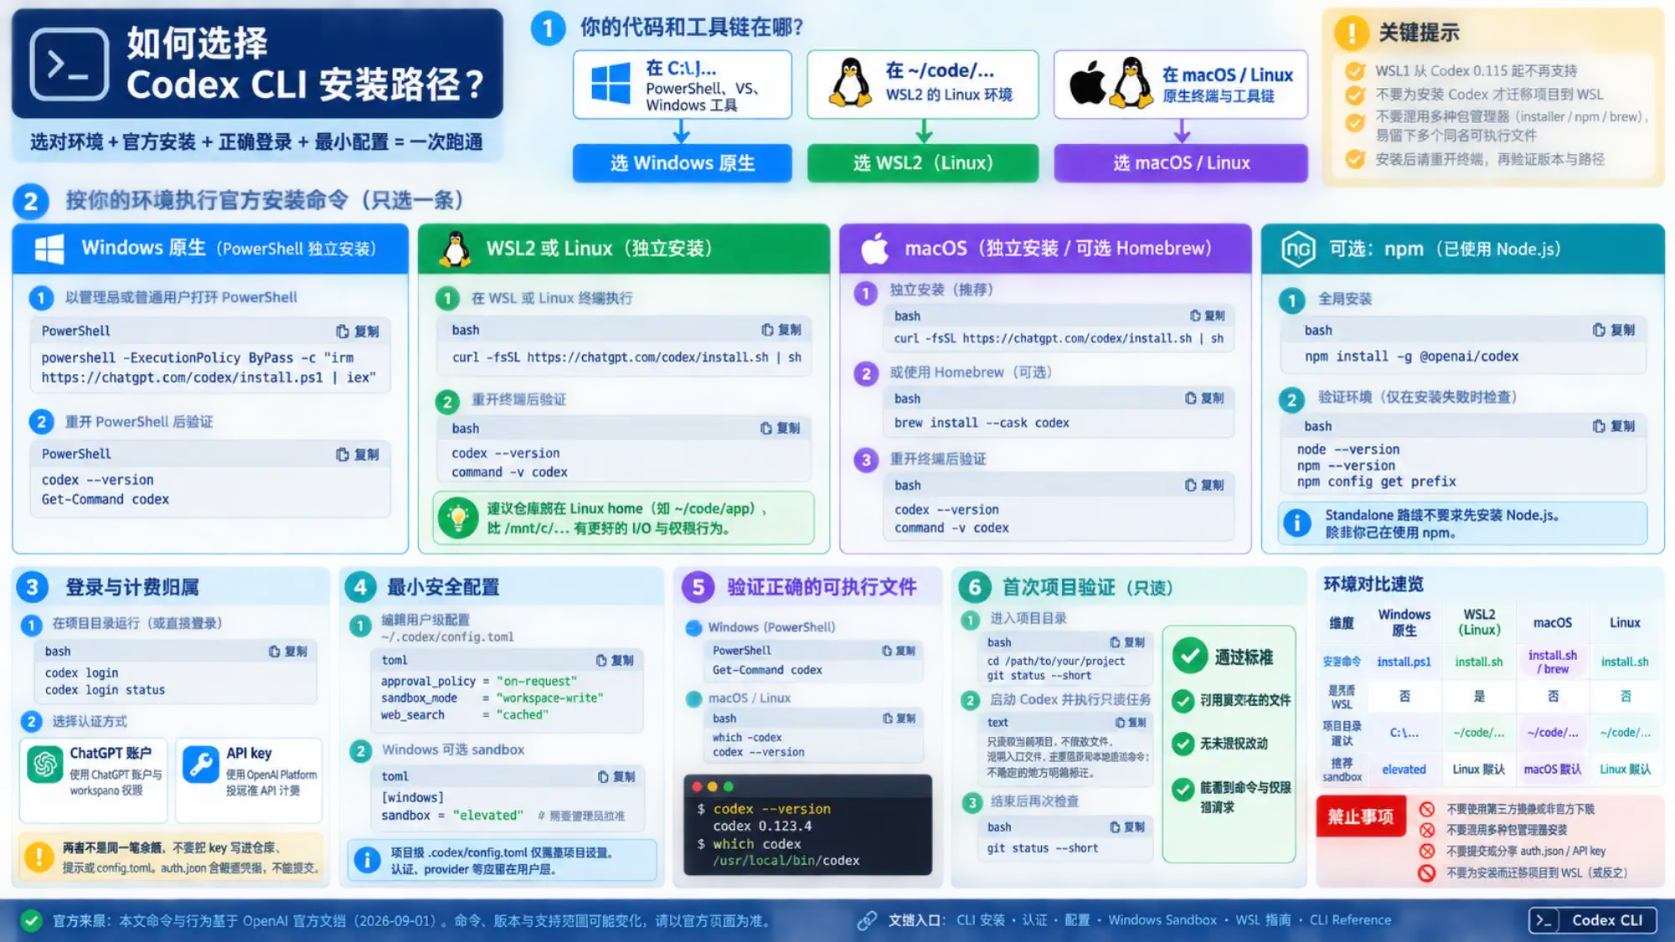Click the penguin icon in the 在 ~/code/... card
Image resolution: width=1675 pixels, height=942 pixels.
pyautogui.click(x=851, y=83)
